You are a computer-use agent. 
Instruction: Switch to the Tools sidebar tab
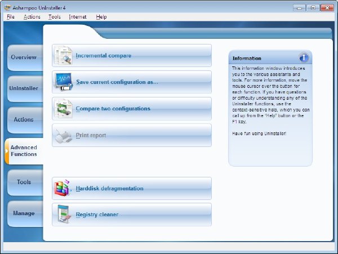25,182
